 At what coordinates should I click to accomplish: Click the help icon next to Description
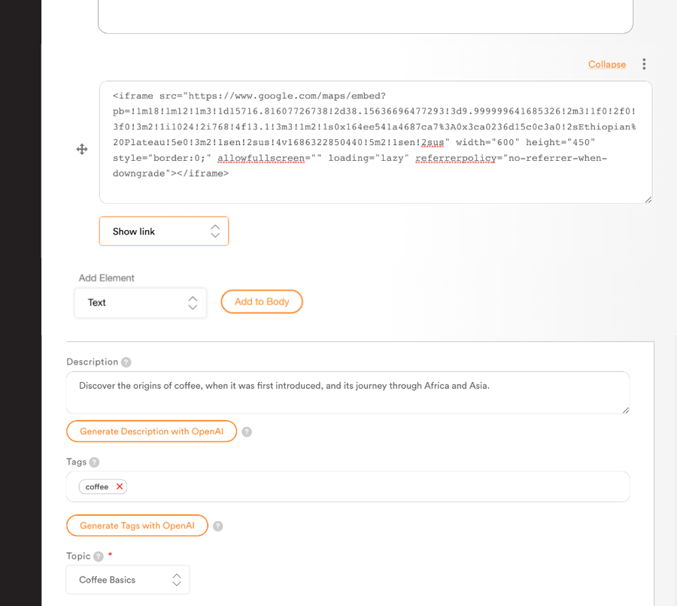126,362
